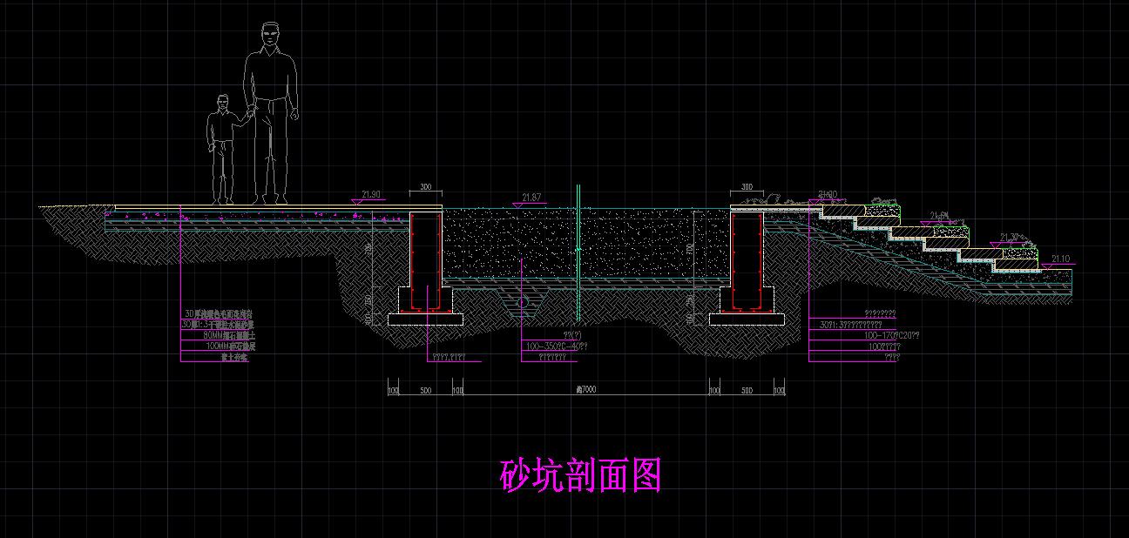Select the 300 dimension above the left wall

click(x=424, y=186)
